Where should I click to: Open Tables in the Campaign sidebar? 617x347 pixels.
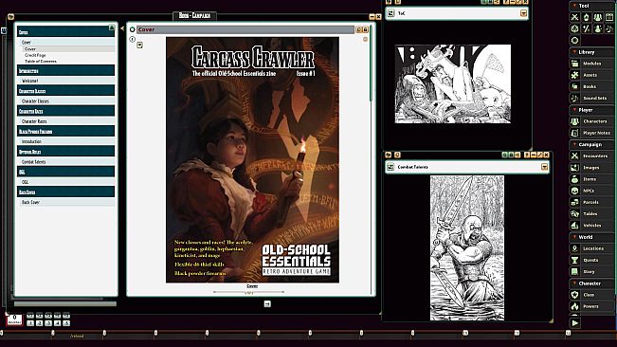click(x=591, y=213)
